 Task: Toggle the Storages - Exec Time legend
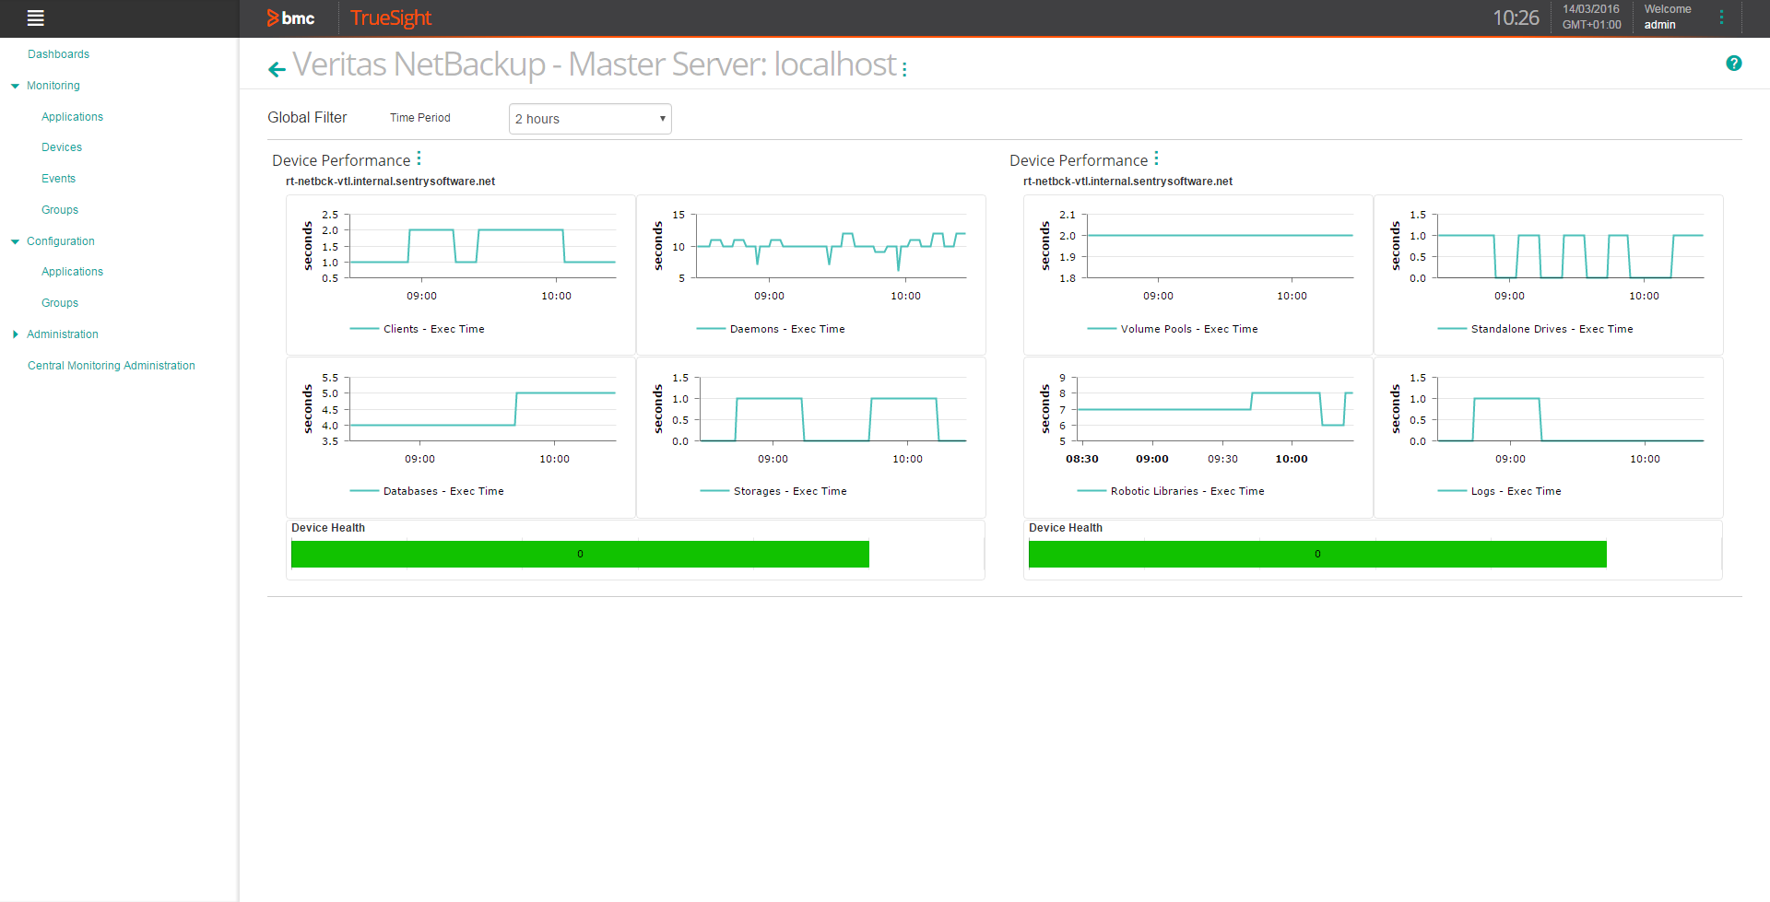773,491
